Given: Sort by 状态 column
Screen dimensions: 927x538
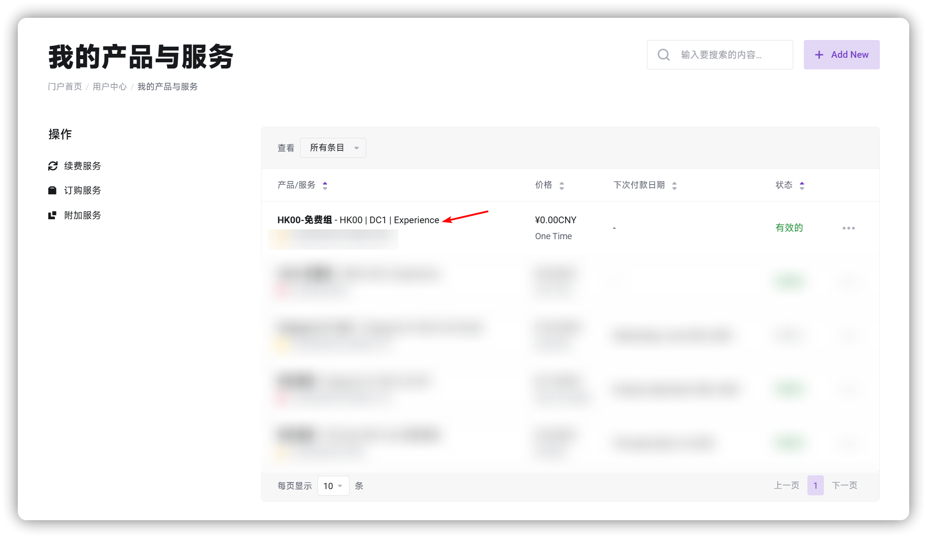Looking at the screenshot, I should pyautogui.click(x=790, y=185).
